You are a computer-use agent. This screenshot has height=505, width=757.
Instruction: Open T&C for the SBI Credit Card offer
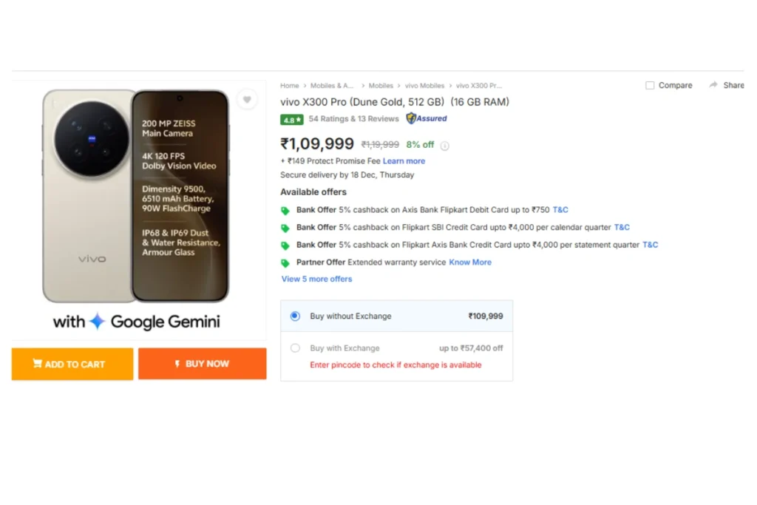(x=622, y=228)
